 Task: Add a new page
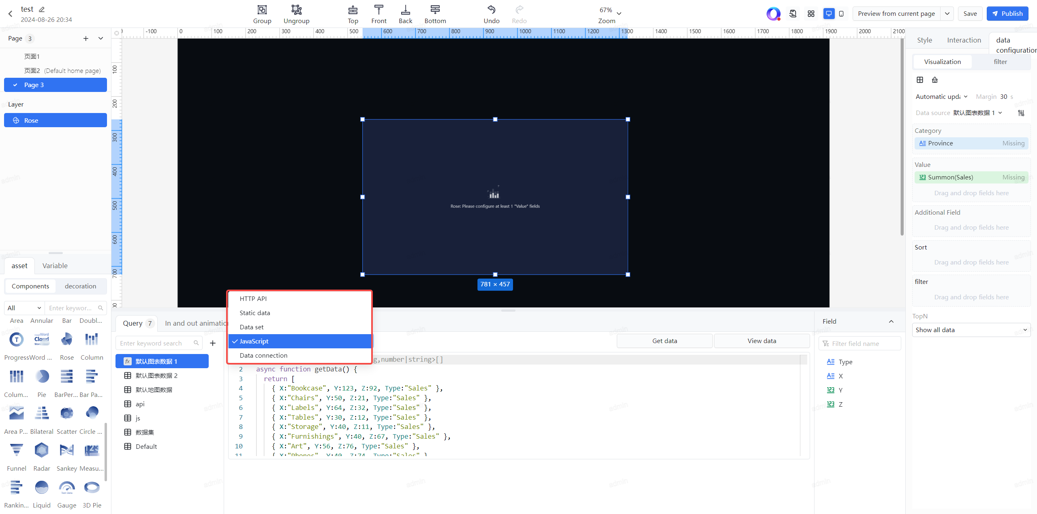point(86,38)
